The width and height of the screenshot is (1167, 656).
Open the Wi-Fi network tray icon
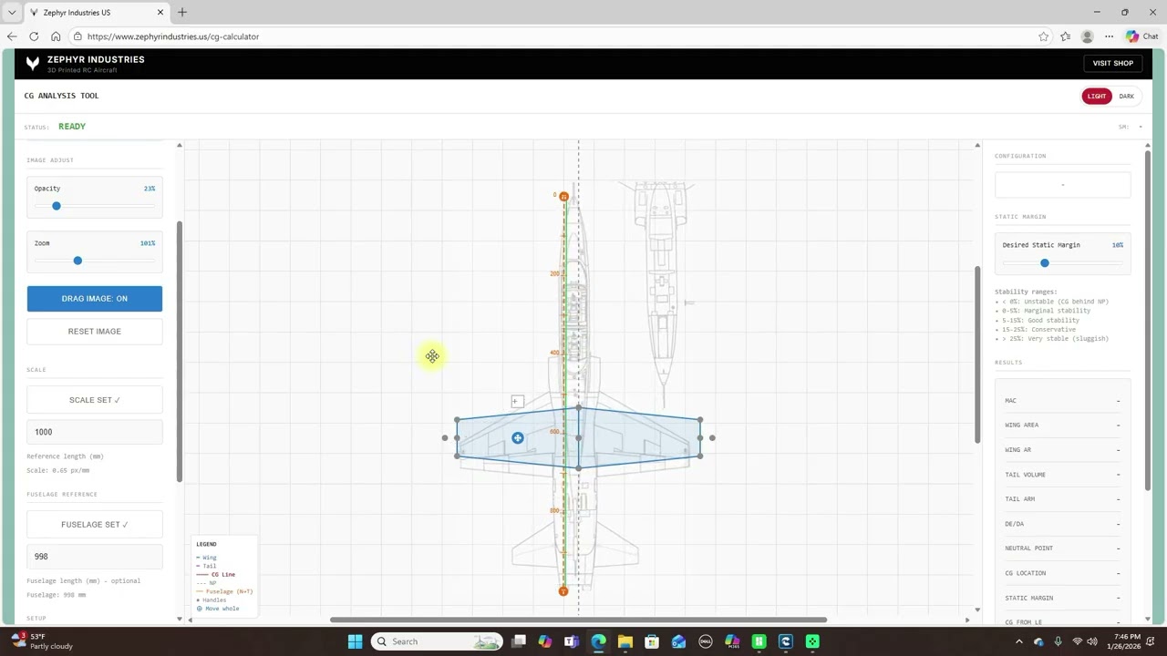pos(1078,641)
